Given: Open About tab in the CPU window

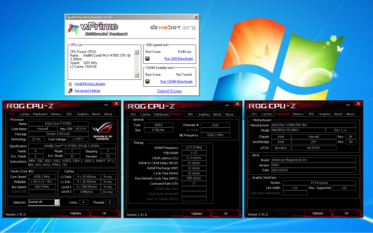Looking at the screenshot, I should (x=108, y=114).
